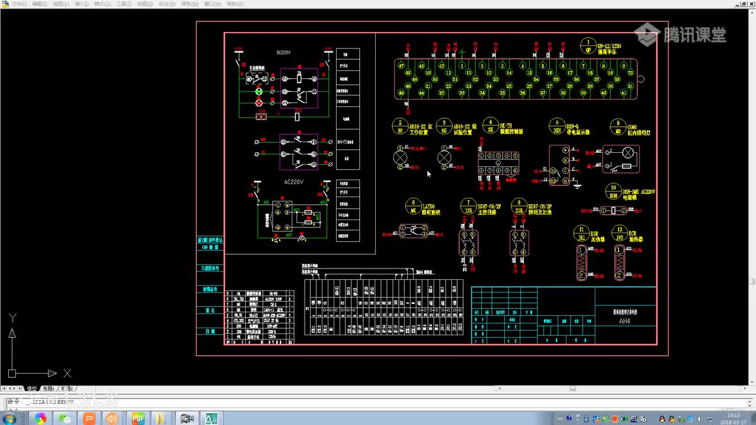Select the HG component balloon numbered 3

444,126
